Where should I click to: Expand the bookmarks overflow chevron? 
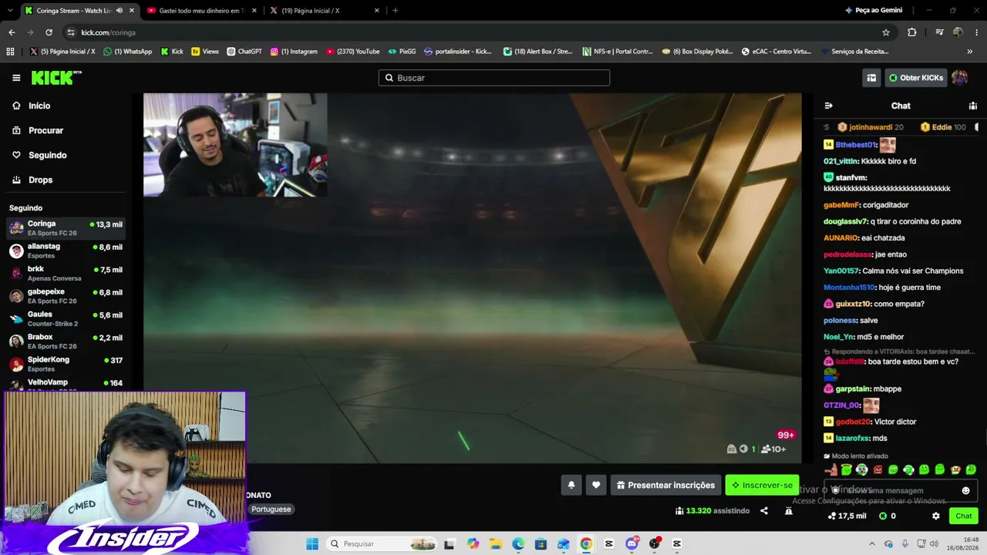pyautogui.click(x=969, y=52)
